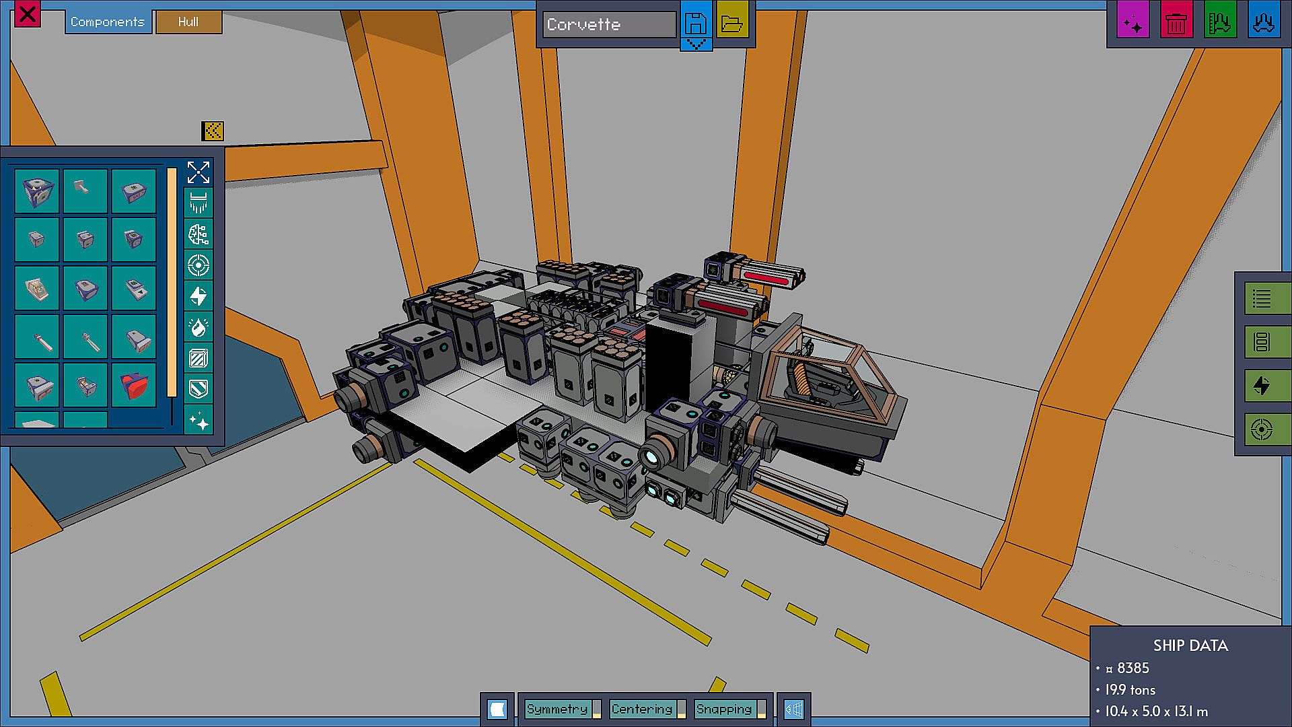Select the lightning bolt power category
The height and width of the screenshot is (727, 1292).
click(199, 296)
